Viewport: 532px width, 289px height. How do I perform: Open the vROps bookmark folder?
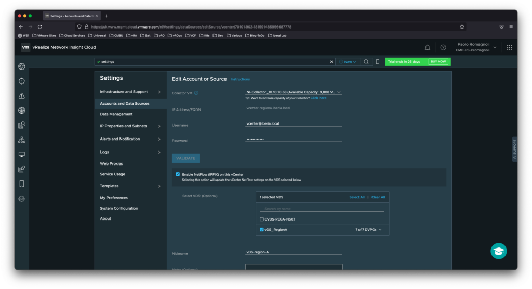(175, 36)
